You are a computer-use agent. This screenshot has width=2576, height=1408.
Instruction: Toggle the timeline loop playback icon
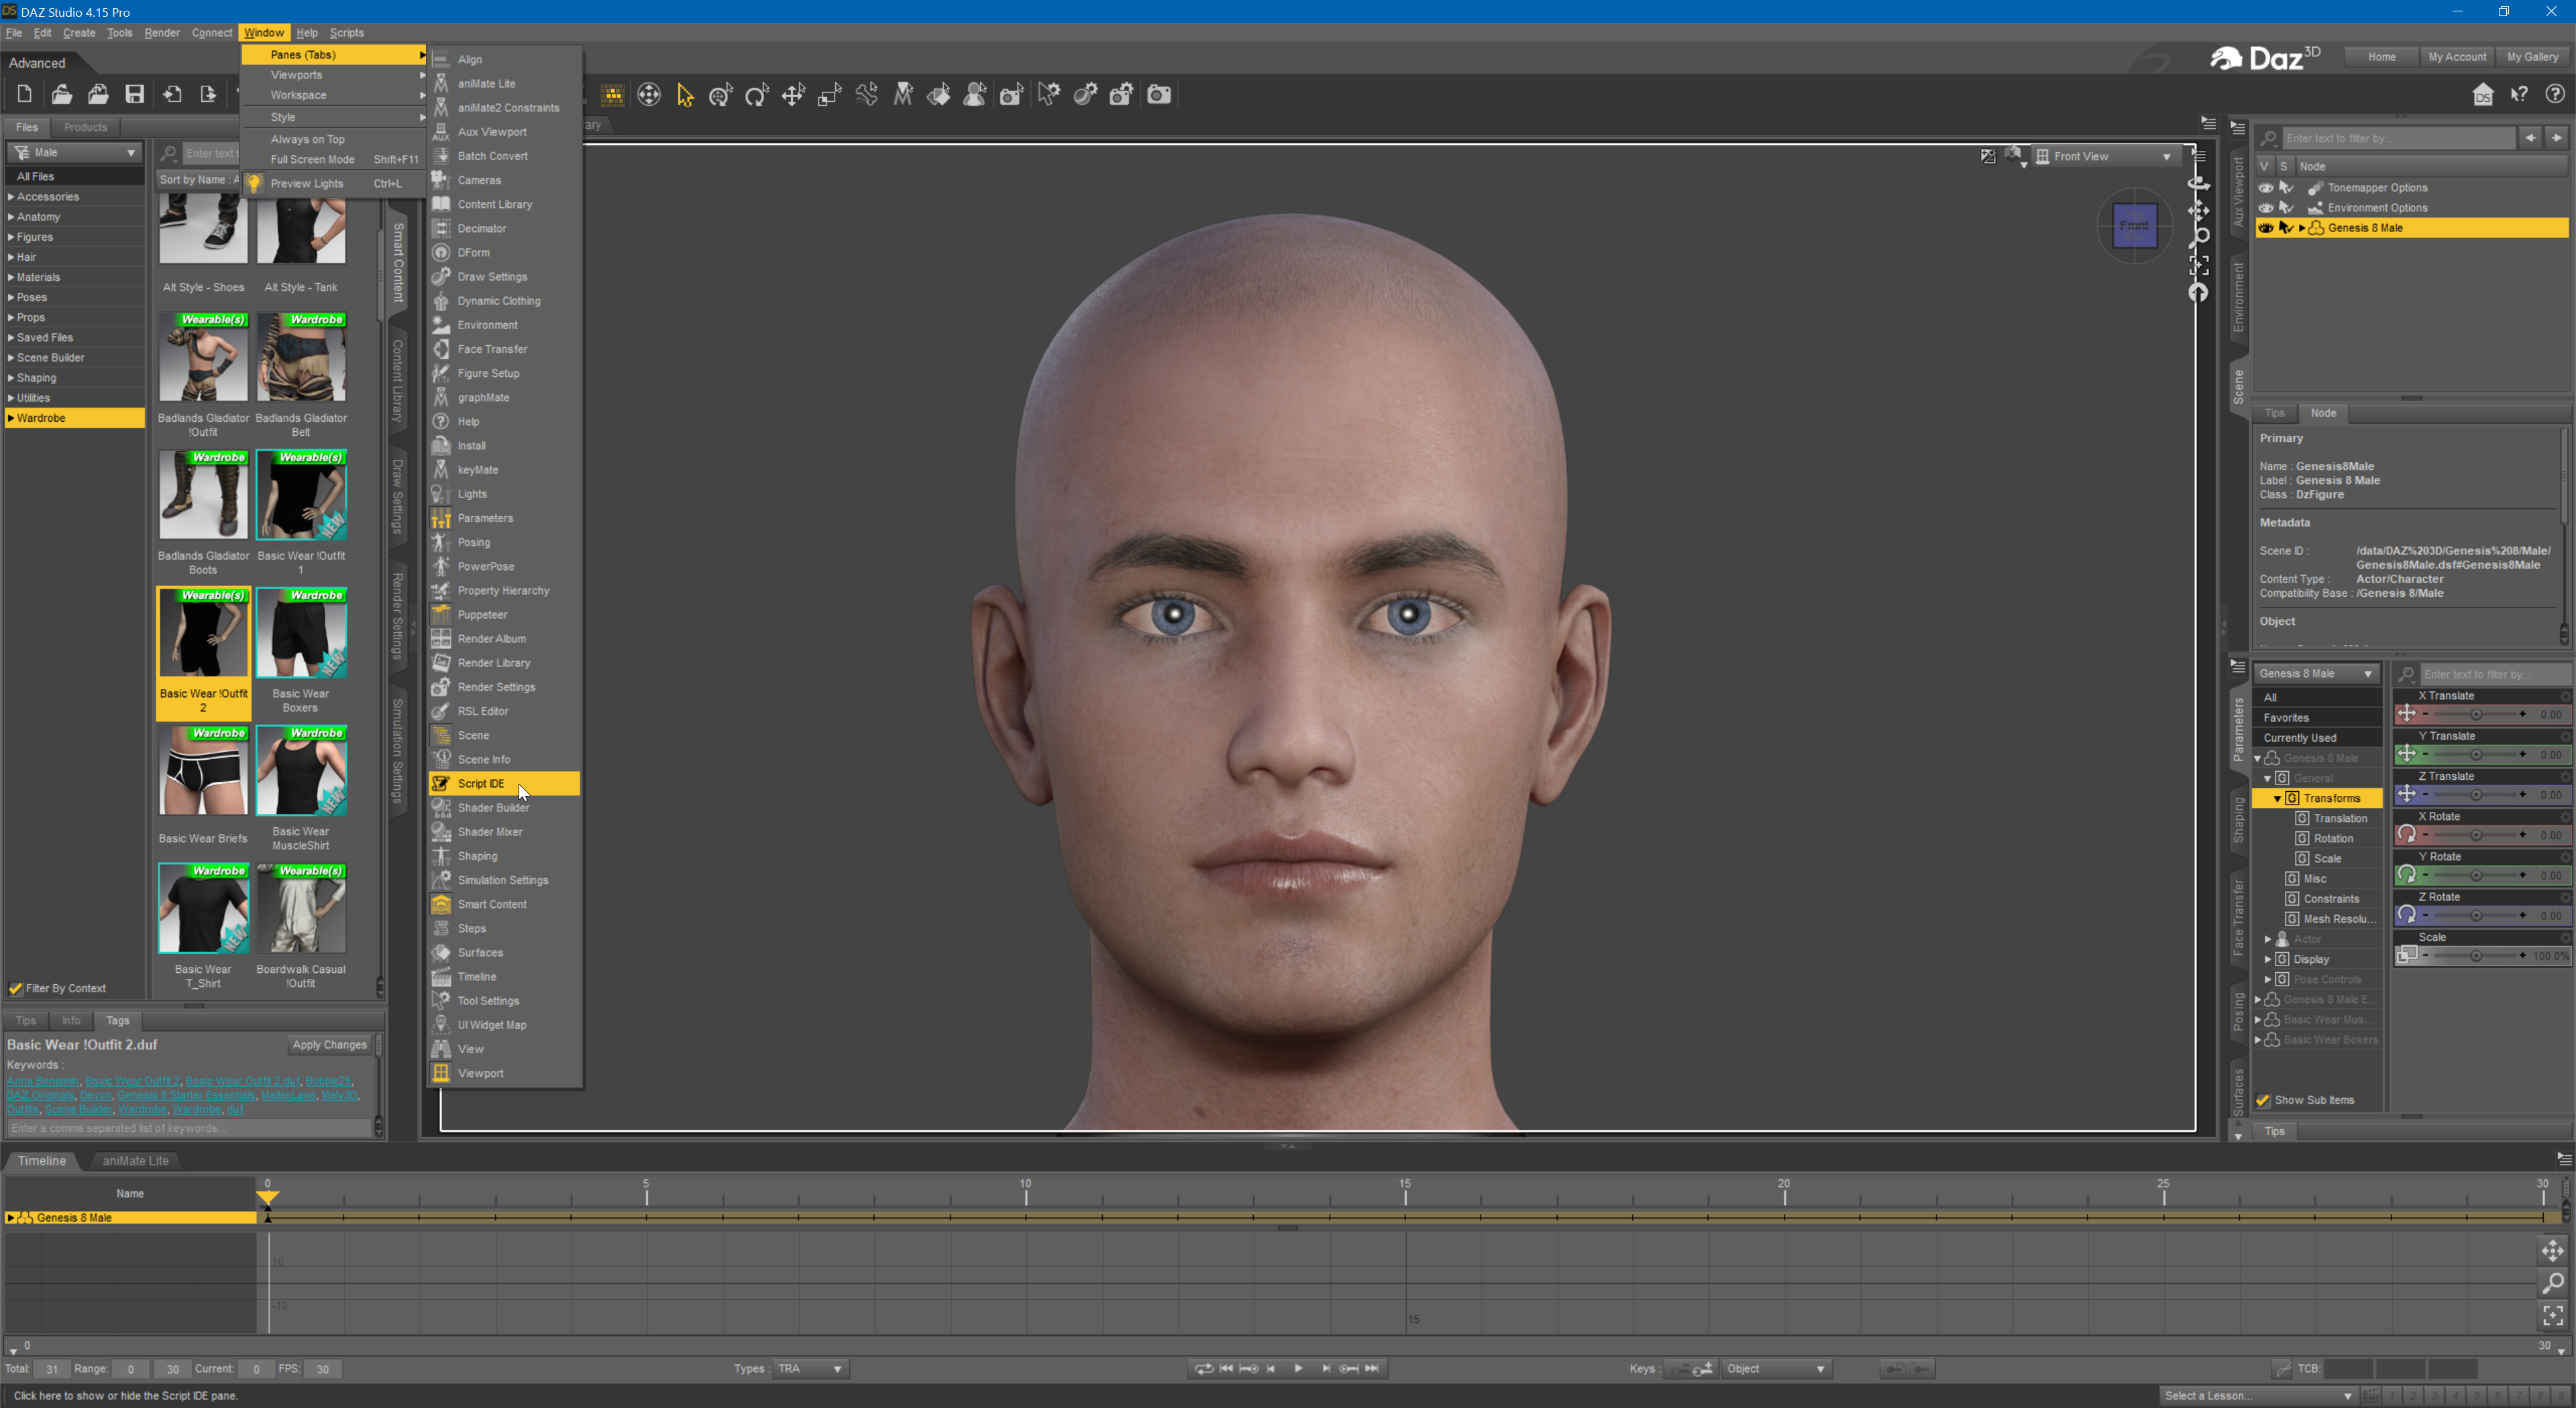[1203, 1368]
